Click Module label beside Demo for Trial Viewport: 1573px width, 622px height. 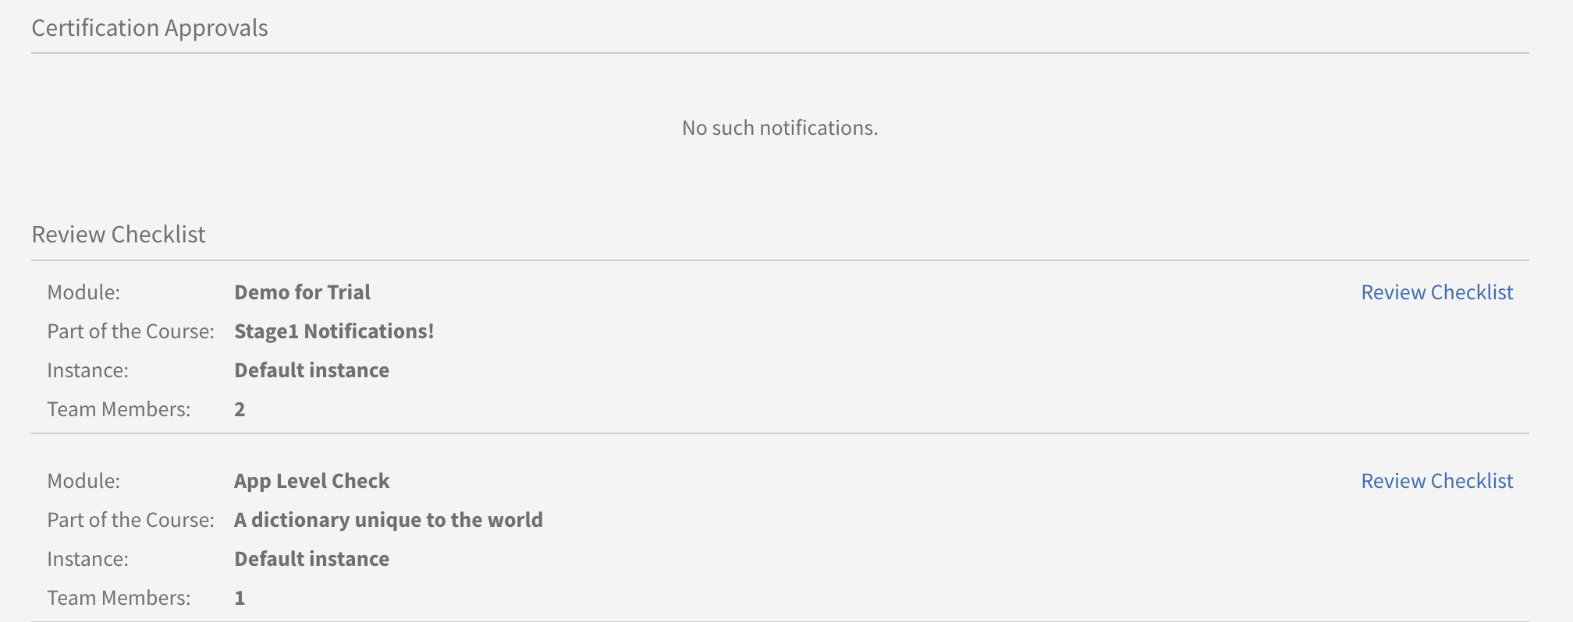pos(83,292)
